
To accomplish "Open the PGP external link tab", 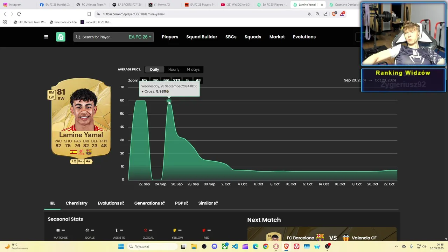I will pyautogui.click(x=181, y=203).
